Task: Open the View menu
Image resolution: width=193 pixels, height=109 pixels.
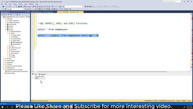Action: (x=10, y=4)
